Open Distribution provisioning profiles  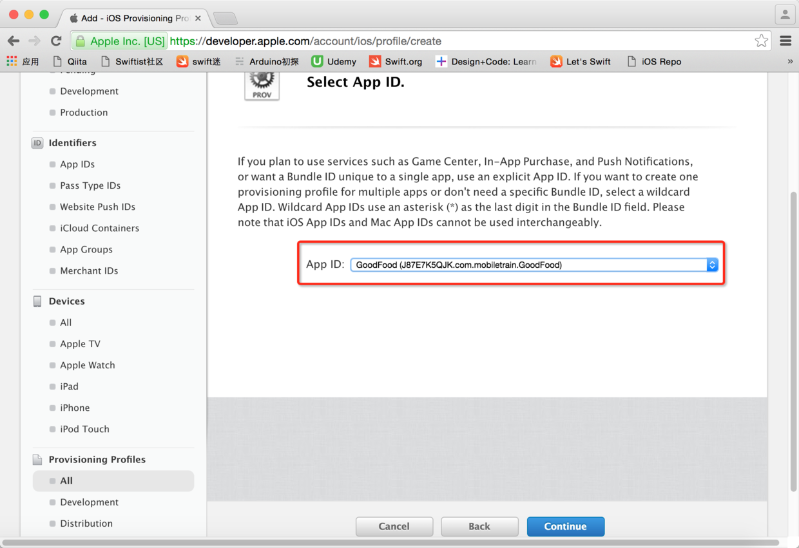tap(86, 524)
